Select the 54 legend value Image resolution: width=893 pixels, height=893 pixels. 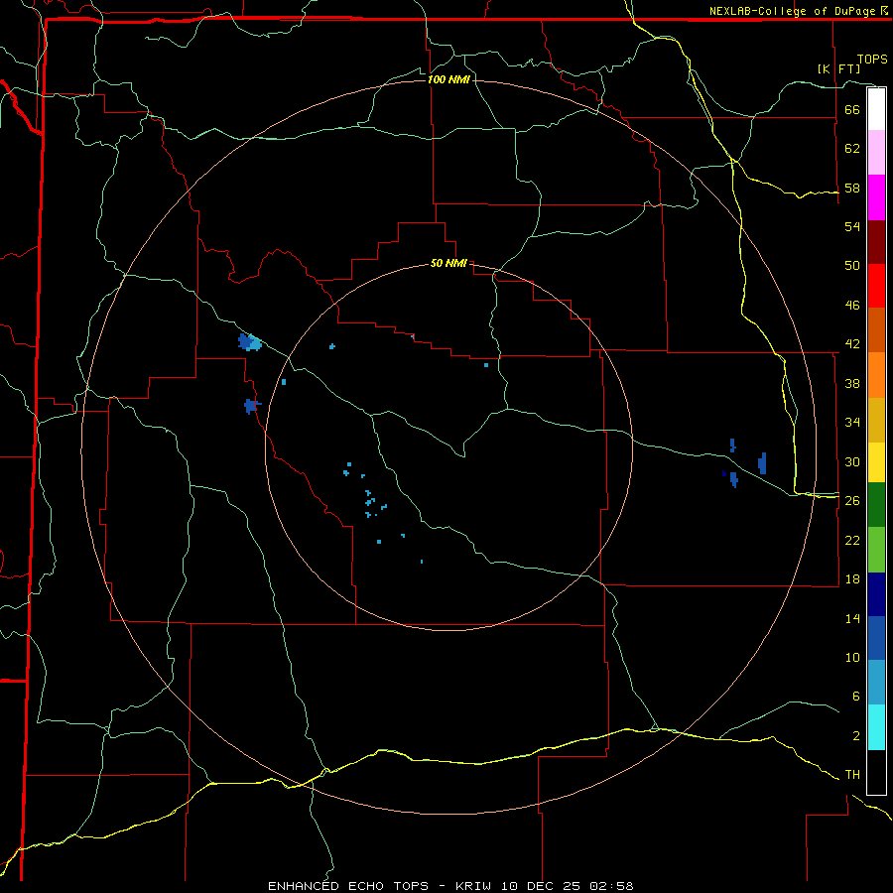click(852, 226)
